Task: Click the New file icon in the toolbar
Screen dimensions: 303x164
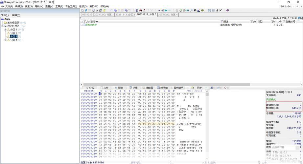Action: tap(82, 10)
